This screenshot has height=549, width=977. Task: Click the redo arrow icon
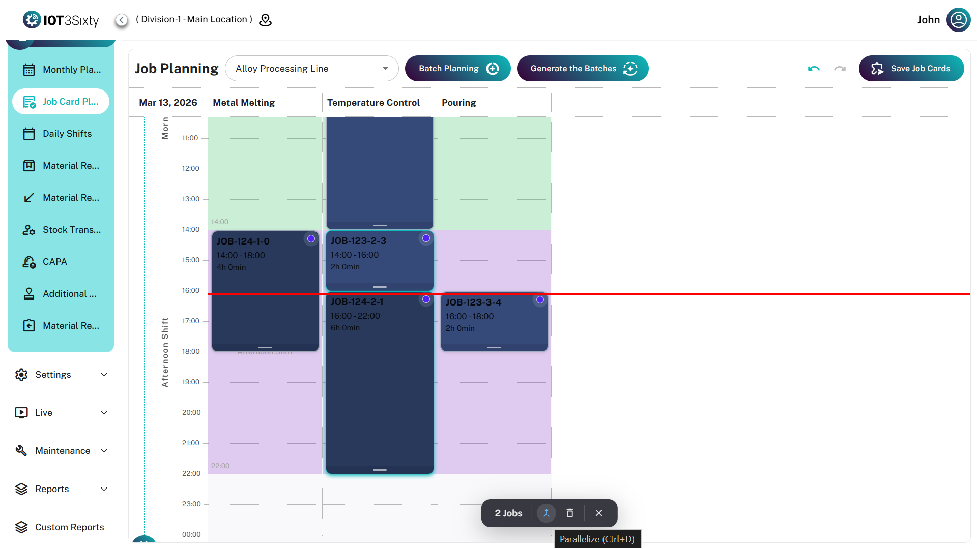[840, 69]
